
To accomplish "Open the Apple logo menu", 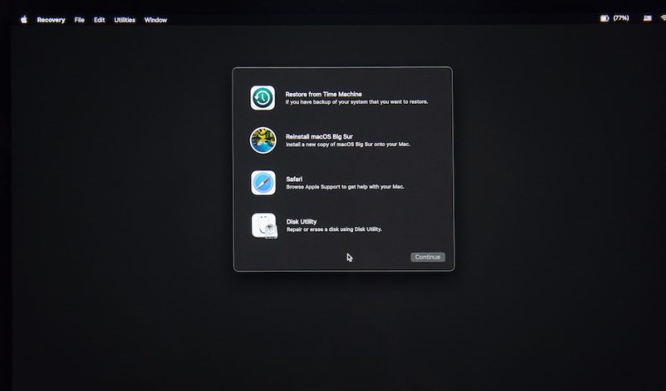I will [25, 19].
